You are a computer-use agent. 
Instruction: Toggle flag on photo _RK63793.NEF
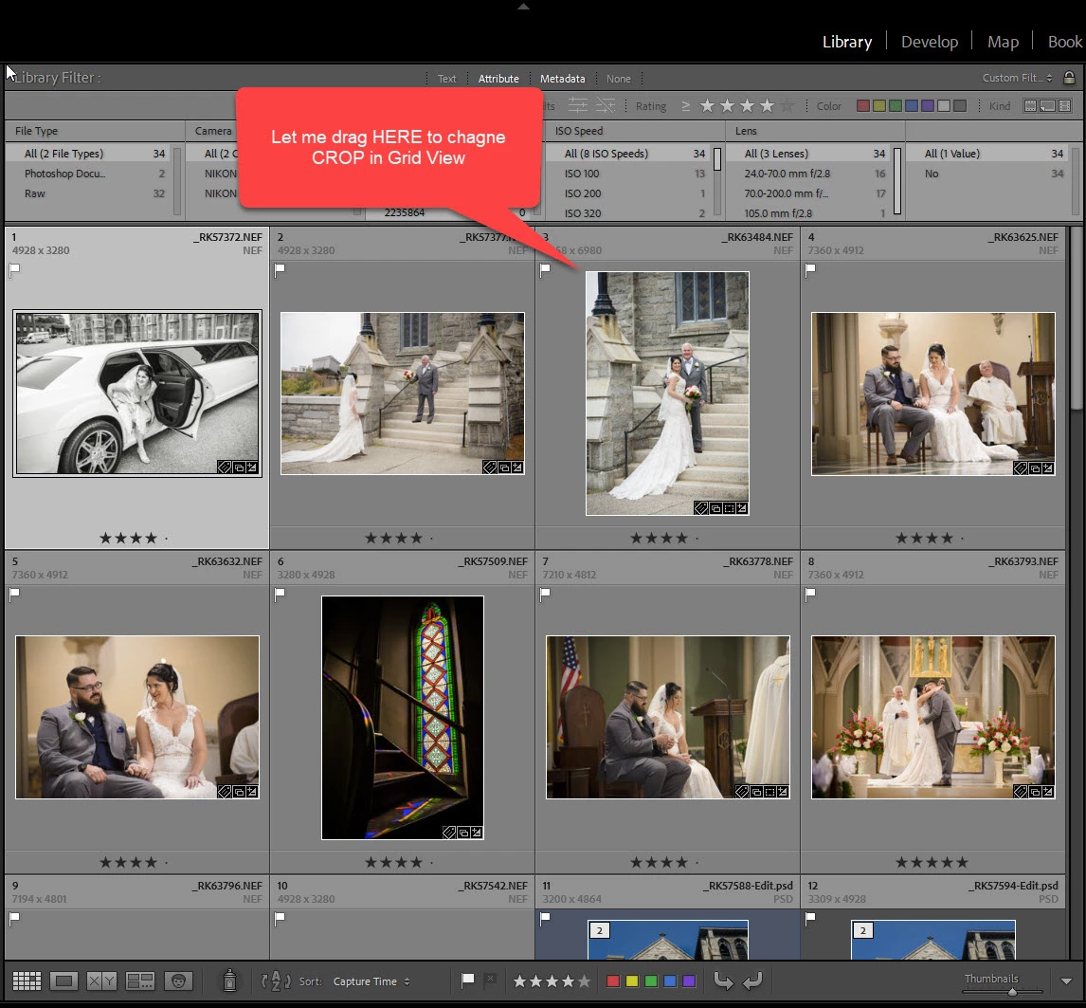[810, 595]
